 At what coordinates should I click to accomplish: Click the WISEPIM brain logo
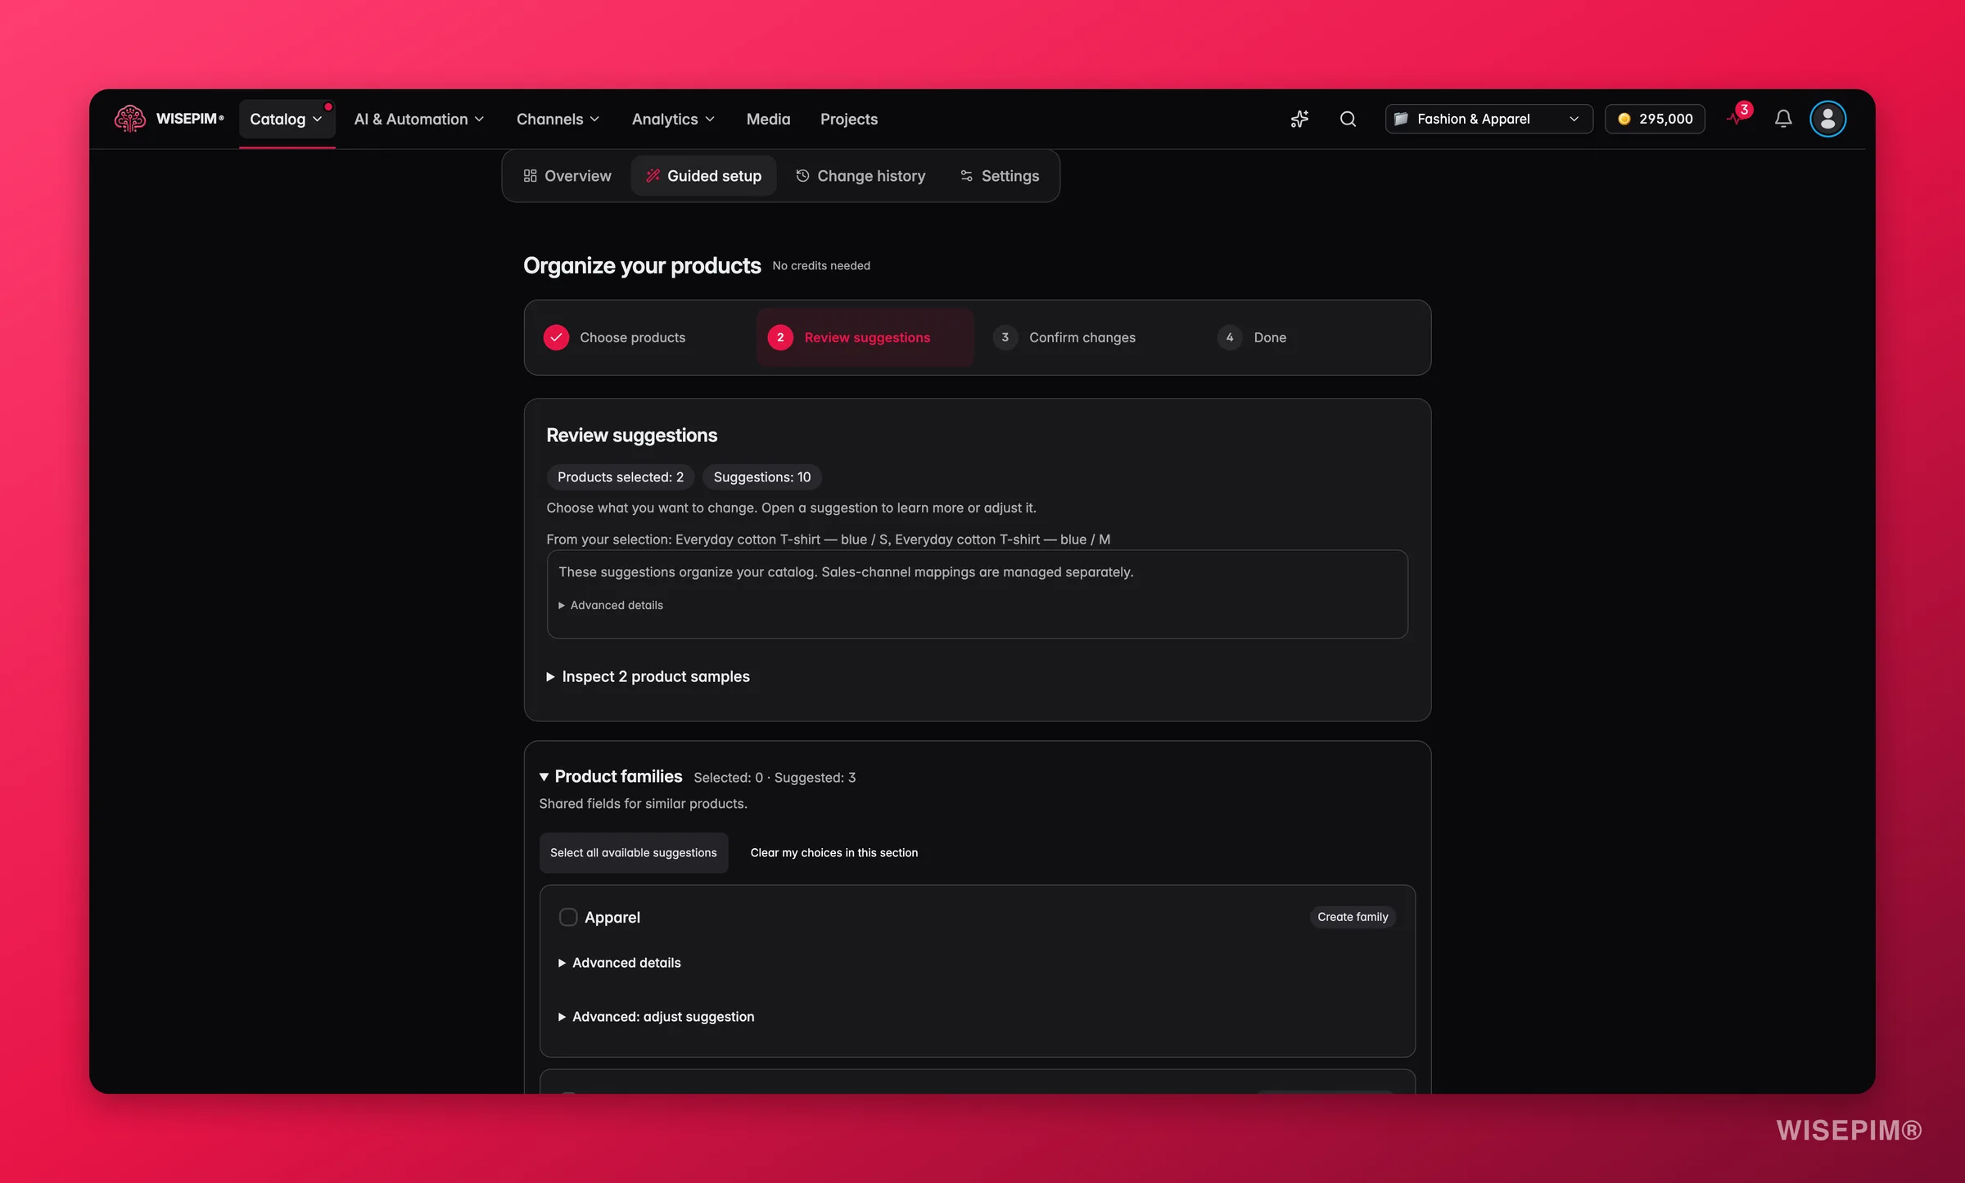130,119
